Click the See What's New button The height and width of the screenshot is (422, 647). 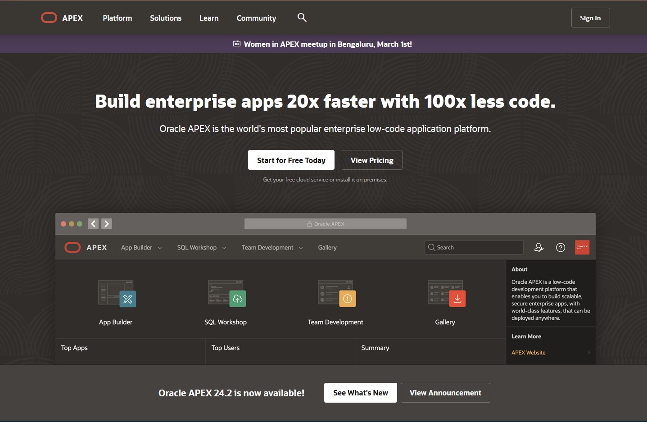361,393
